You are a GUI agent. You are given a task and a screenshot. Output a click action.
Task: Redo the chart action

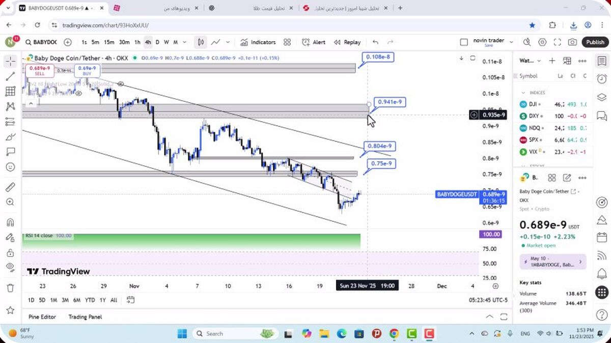(390, 42)
